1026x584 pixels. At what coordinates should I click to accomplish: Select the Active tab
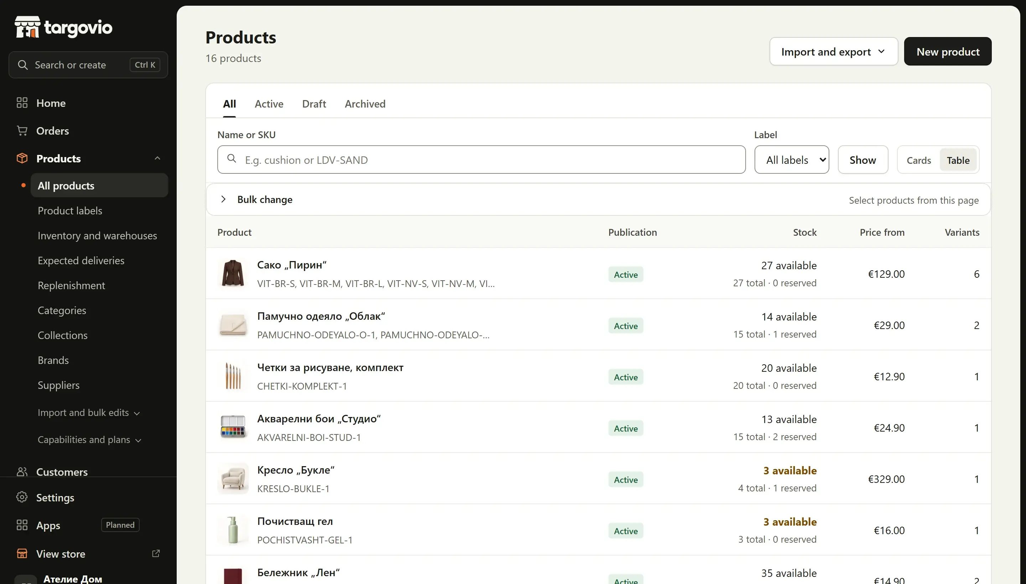point(269,104)
